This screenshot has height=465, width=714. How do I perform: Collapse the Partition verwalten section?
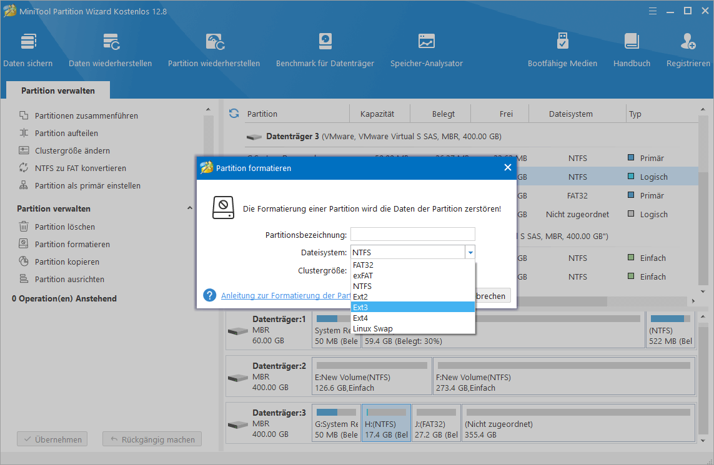pyautogui.click(x=190, y=208)
